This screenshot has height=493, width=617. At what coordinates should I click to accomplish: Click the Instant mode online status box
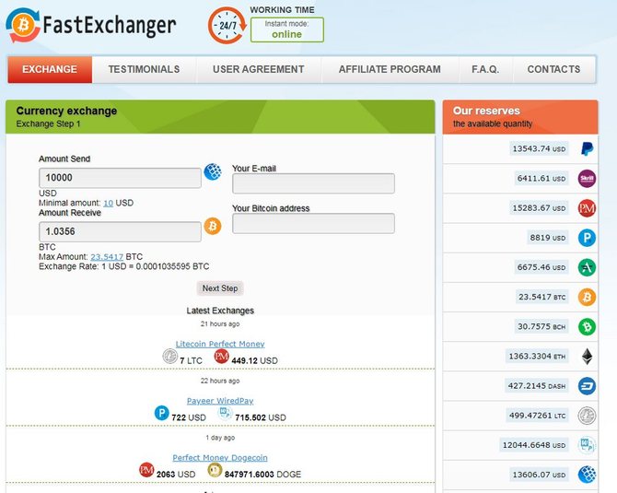(287, 29)
